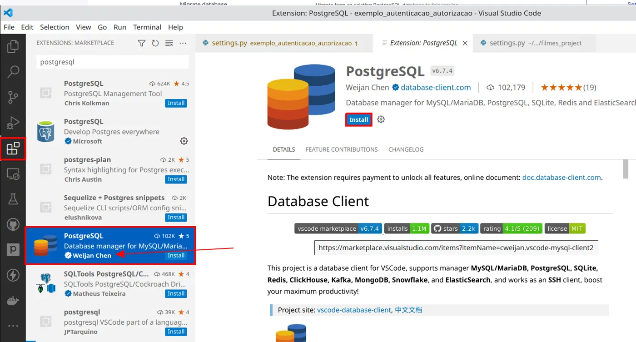Switch to settings.py filmes_project tab
The image size is (636, 342).
pos(534,43)
